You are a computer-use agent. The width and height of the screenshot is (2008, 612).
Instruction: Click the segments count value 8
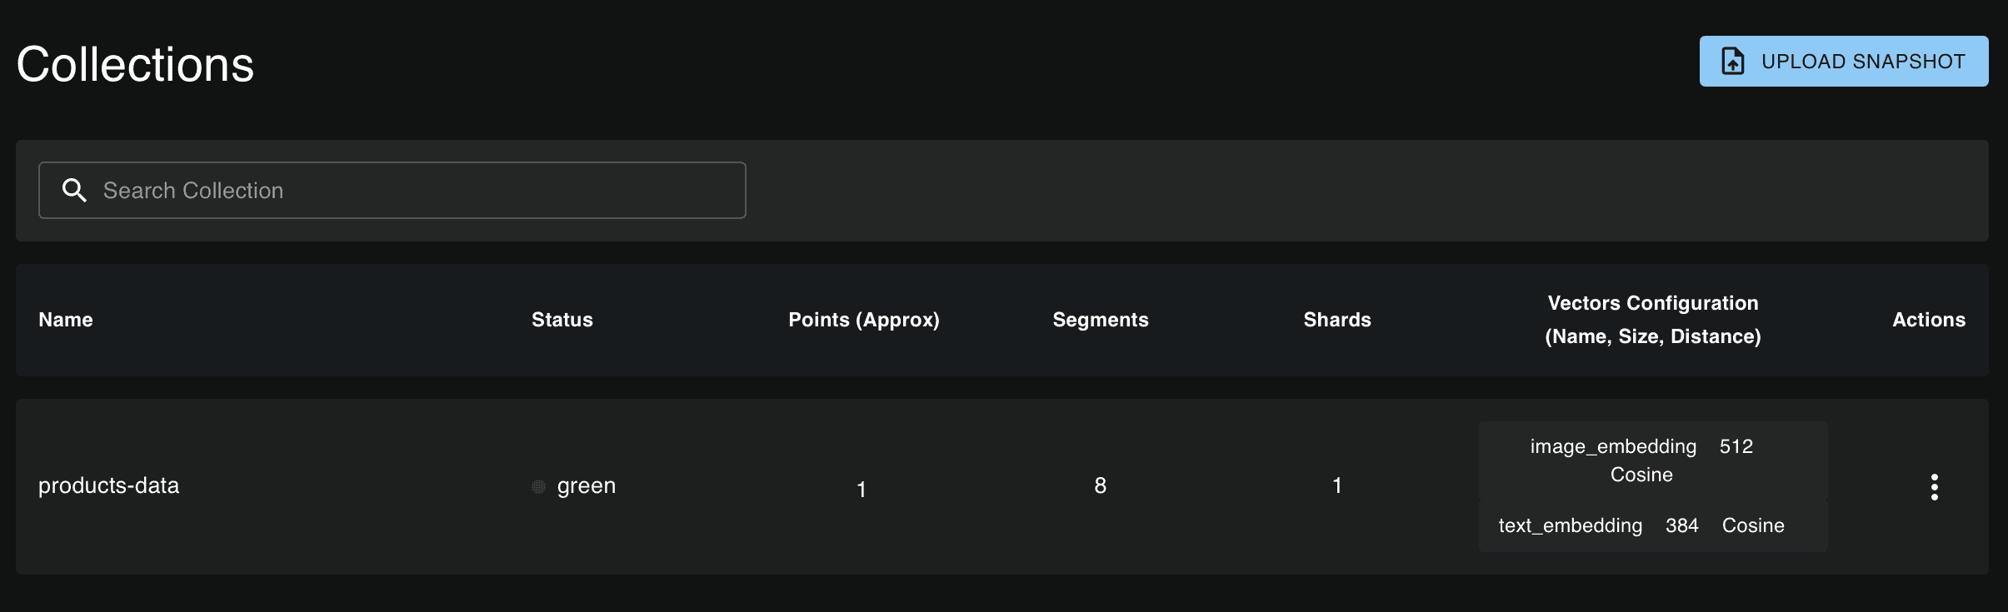[1101, 485]
